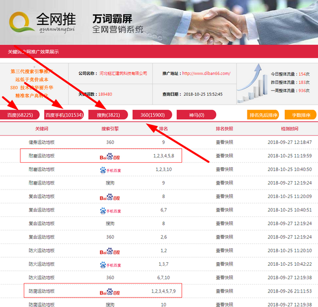This screenshot has width=318, height=307.
Task: Click the 远低于竞价成本 slogan text
Action: coord(32,80)
